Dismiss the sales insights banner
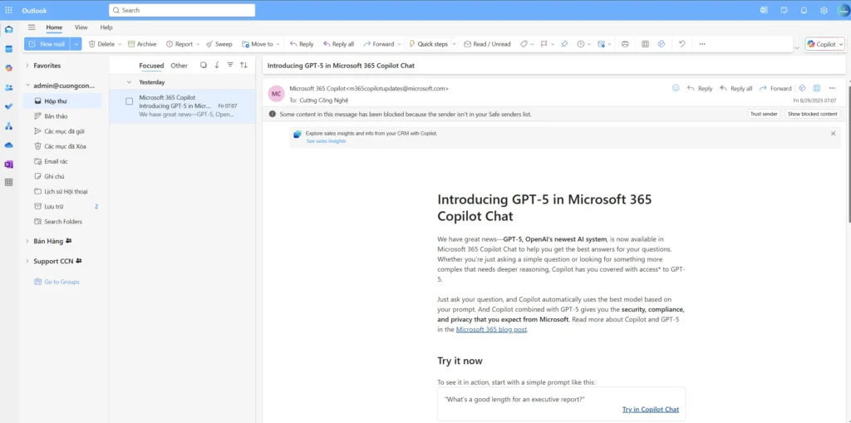 coord(833,133)
